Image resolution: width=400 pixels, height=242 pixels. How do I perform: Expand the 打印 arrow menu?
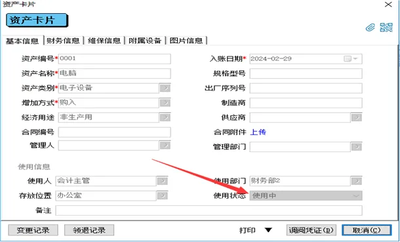click(268, 230)
